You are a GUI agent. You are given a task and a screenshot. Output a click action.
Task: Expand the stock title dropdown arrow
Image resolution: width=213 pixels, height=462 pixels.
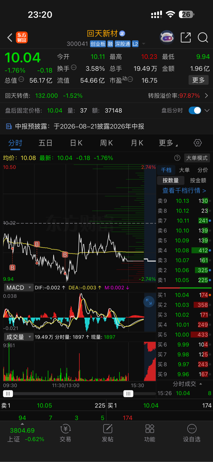(144, 44)
